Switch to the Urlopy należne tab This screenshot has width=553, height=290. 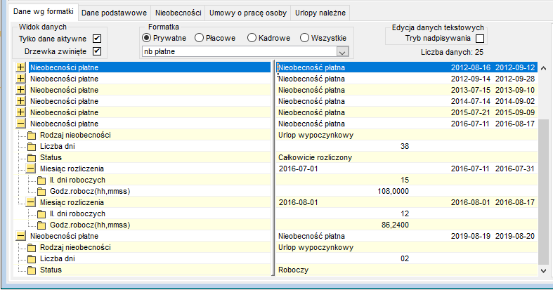pos(320,13)
